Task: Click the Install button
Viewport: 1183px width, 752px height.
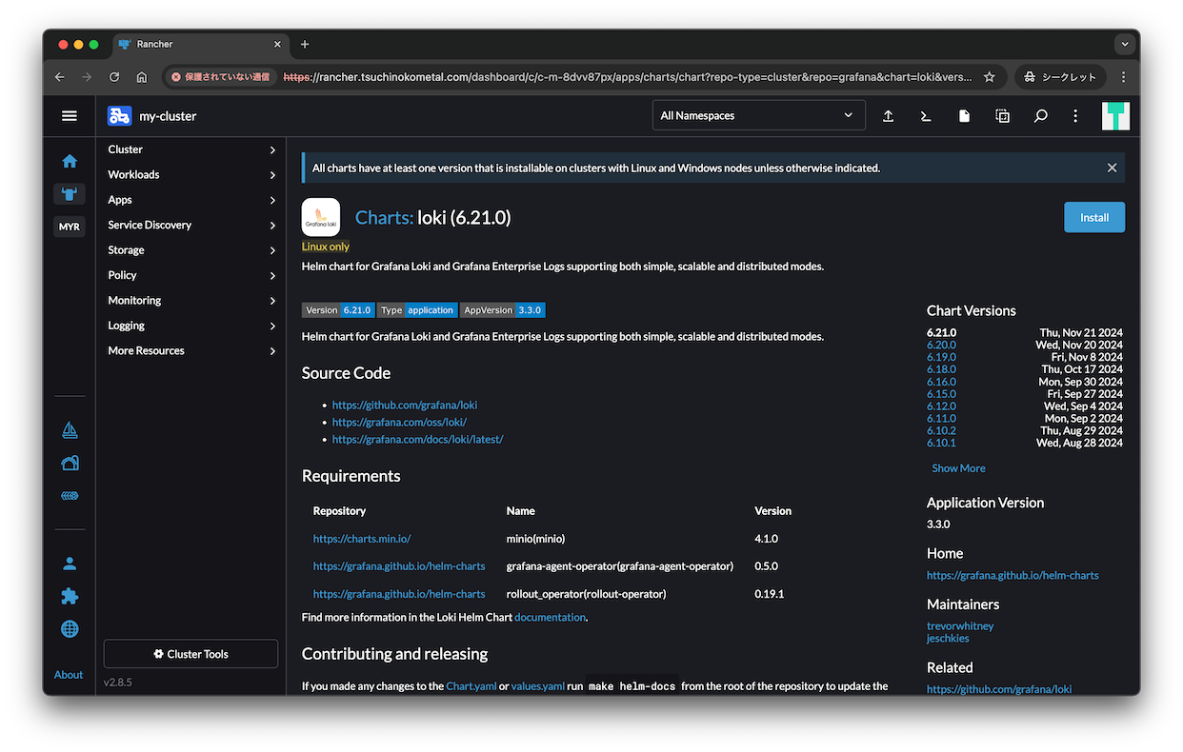Action: (1094, 217)
